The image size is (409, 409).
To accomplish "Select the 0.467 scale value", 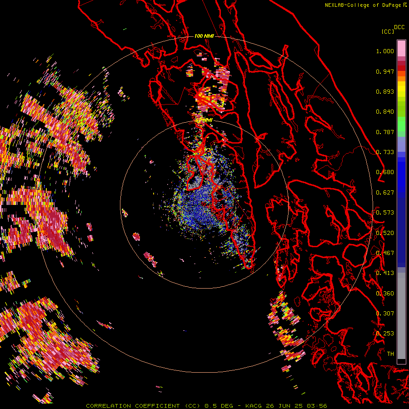I will (385, 253).
